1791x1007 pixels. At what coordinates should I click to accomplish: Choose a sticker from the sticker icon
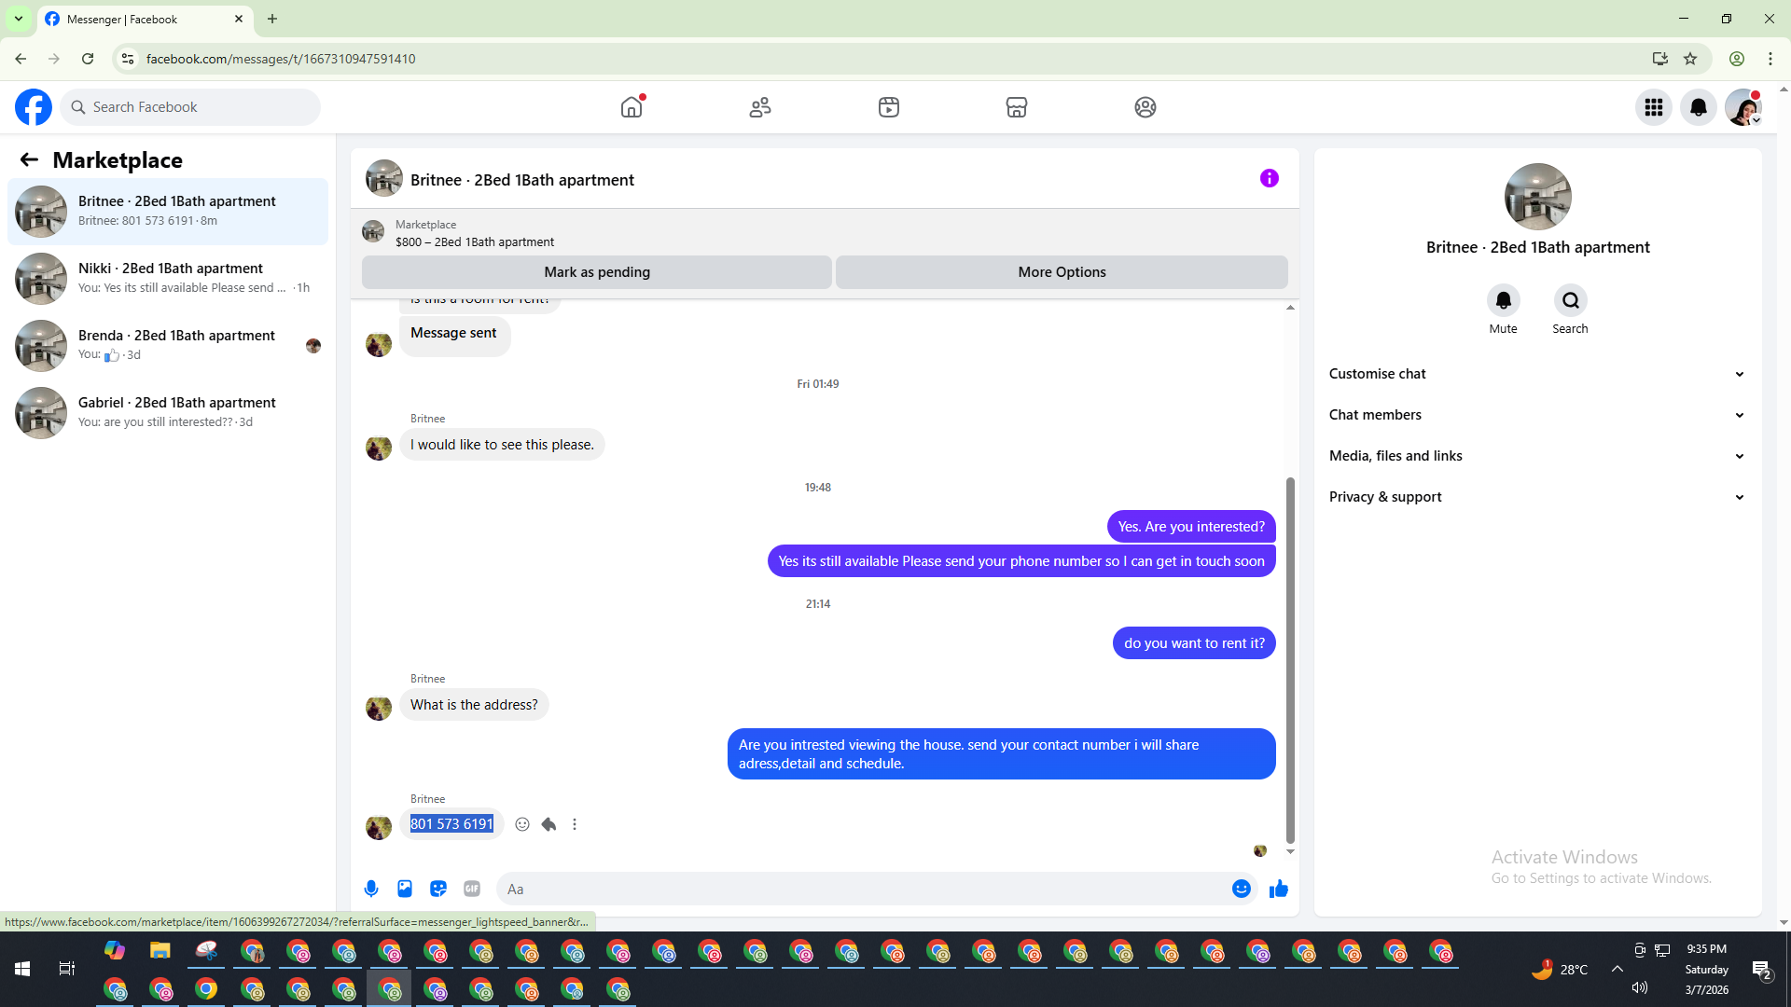click(x=438, y=889)
